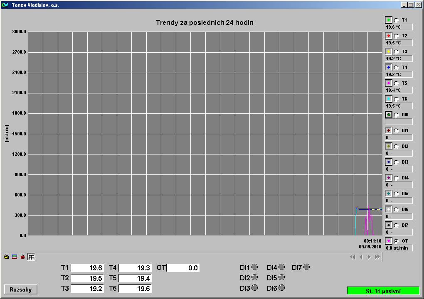The image size is (424, 299).
Task: Jump to trend end with double-right arrow
Action: (x=377, y=257)
